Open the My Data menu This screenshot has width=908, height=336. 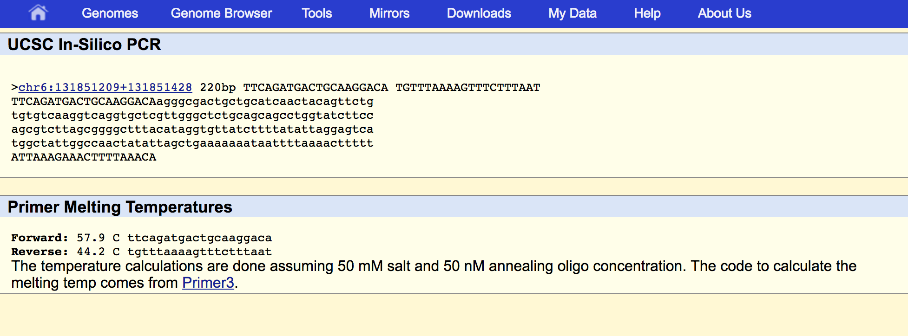pyautogui.click(x=572, y=13)
